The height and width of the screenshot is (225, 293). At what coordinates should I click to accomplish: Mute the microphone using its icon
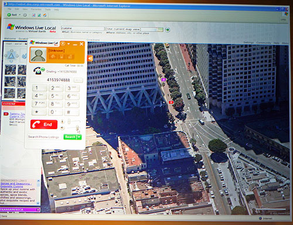[63, 122]
